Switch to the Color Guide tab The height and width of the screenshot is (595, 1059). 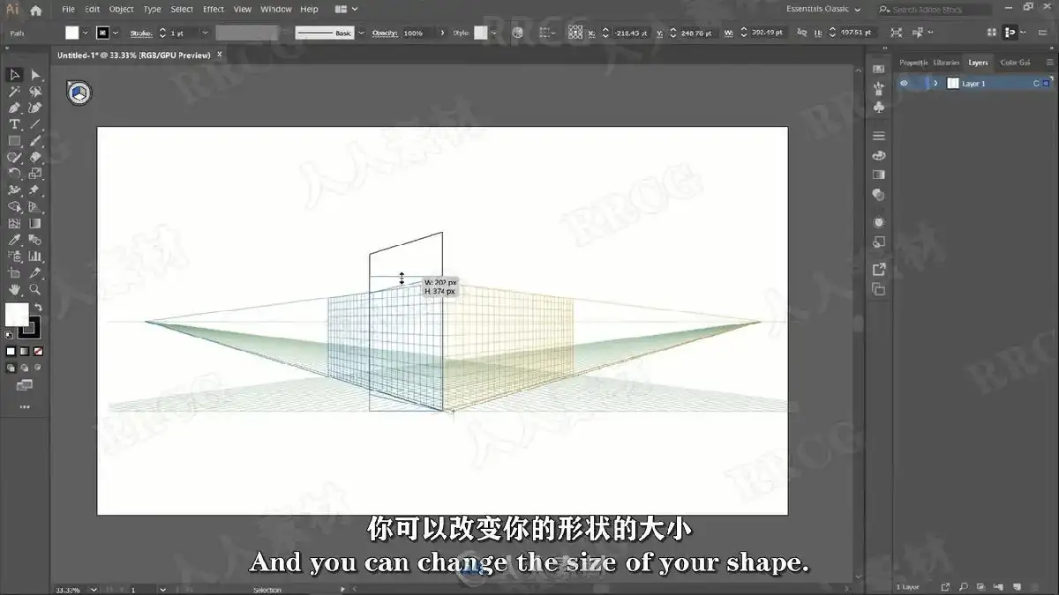point(1015,63)
